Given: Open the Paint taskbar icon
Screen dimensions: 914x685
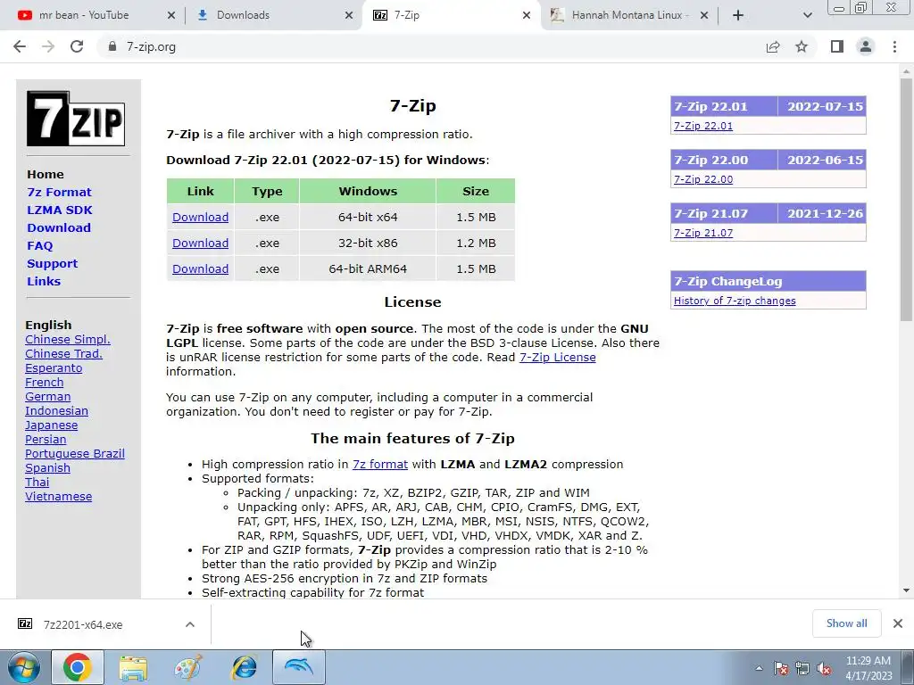Looking at the screenshot, I should click(x=188, y=667).
